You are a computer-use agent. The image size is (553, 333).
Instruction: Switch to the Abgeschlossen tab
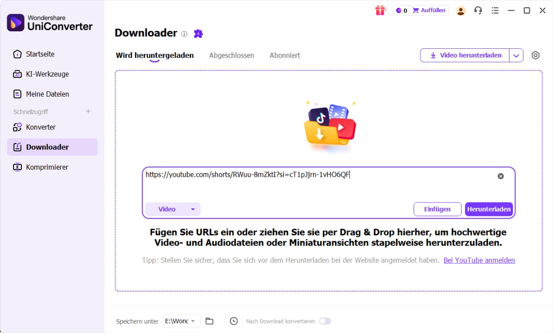click(231, 55)
